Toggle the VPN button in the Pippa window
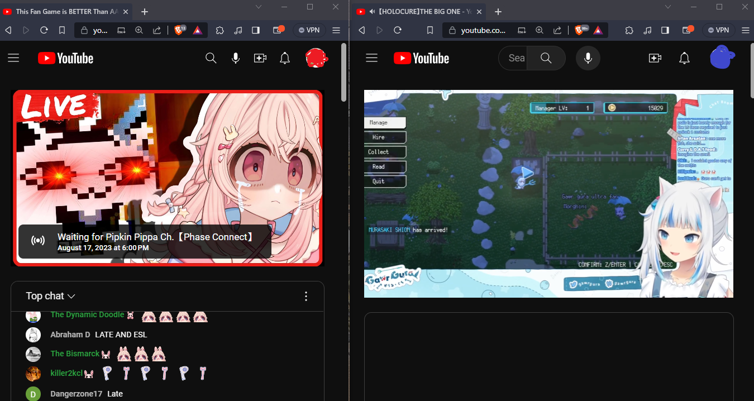The height and width of the screenshot is (401, 754). click(309, 30)
